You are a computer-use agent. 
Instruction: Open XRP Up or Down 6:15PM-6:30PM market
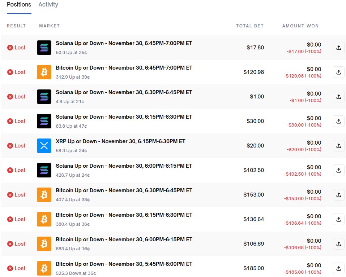120,141
